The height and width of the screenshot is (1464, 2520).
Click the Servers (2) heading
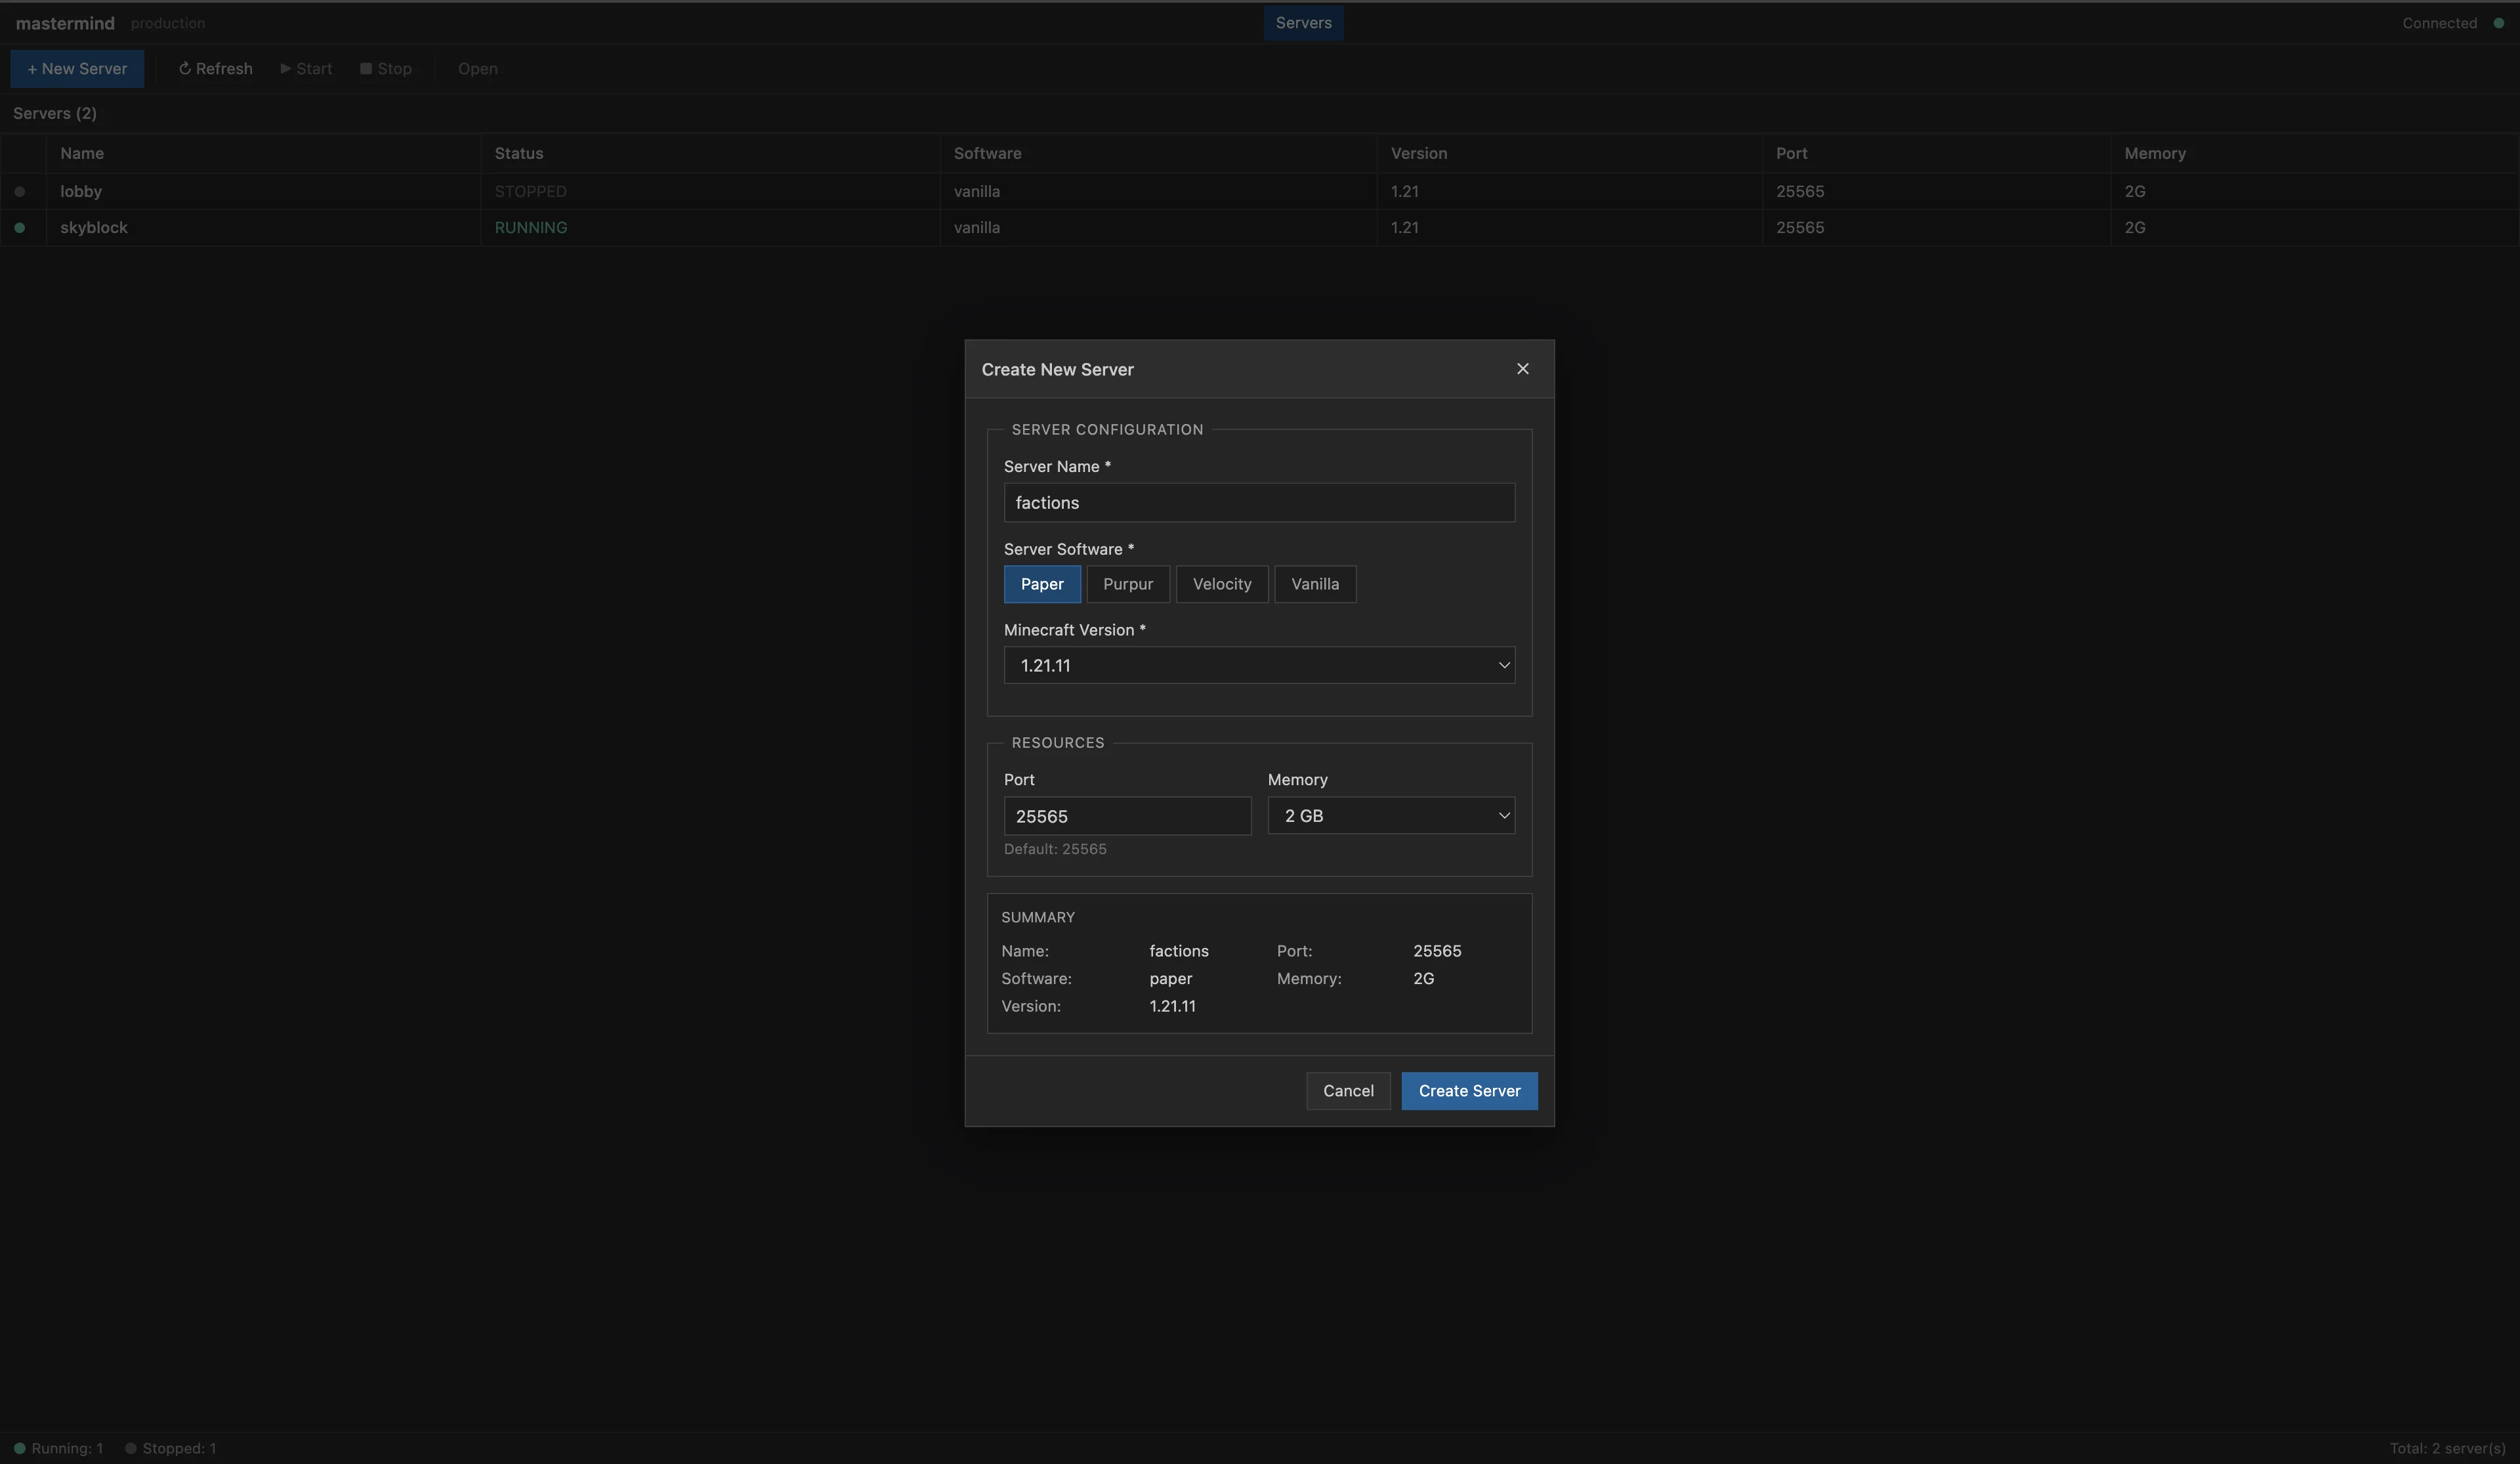tap(55, 113)
